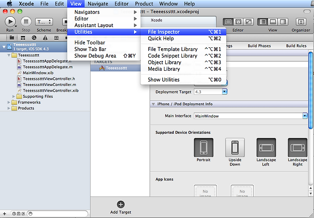314x218 pixels.
Task: Open the Apple menu
Action: [x=10, y=3]
